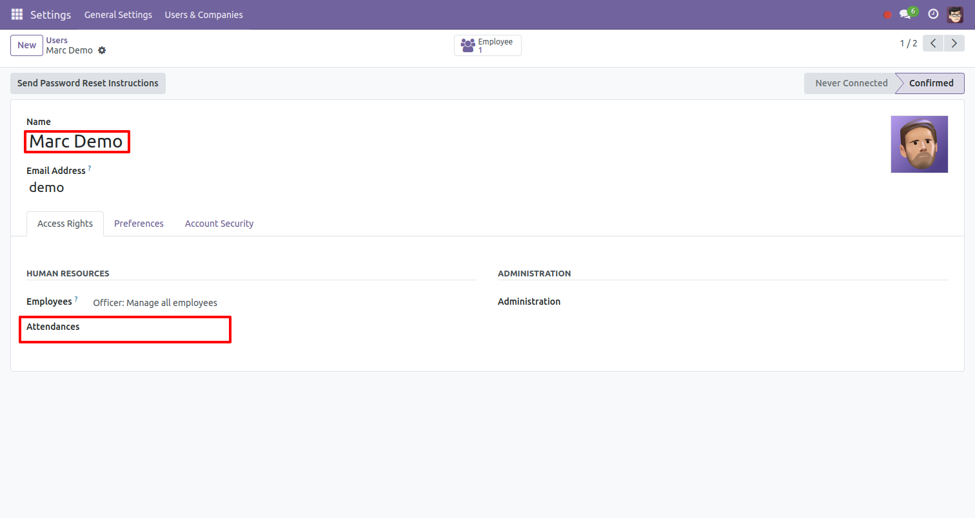Open the user avatar menu in top bar
Viewport: 975px width, 518px height.
point(955,14)
